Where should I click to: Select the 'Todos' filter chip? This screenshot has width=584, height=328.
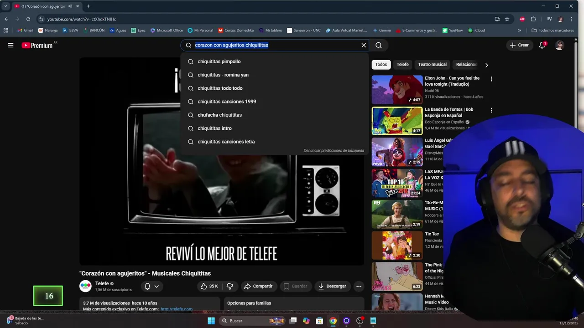(381, 65)
